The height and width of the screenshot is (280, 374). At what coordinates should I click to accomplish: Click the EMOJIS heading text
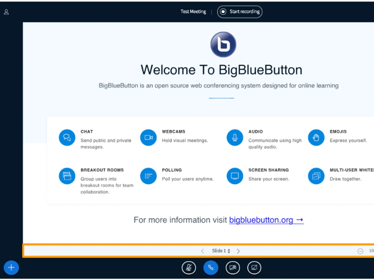click(x=338, y=132)
